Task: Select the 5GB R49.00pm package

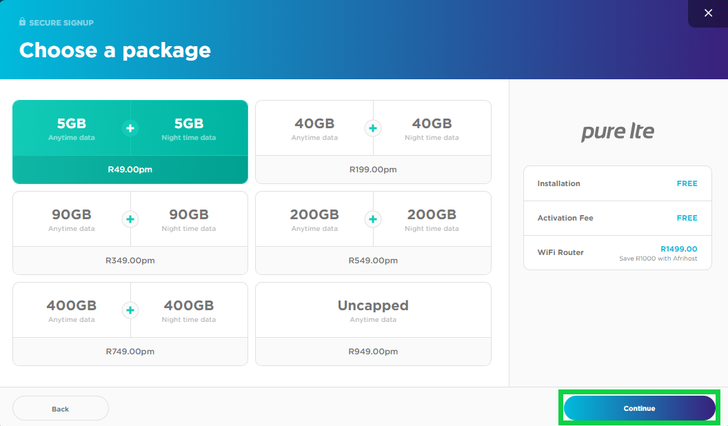Action: point(130,170)
